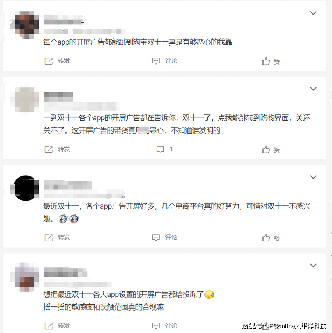The width and height of the screenshot is (332, 333).
Task: Click the 赞 label on the second post
Action: (276, 150)
